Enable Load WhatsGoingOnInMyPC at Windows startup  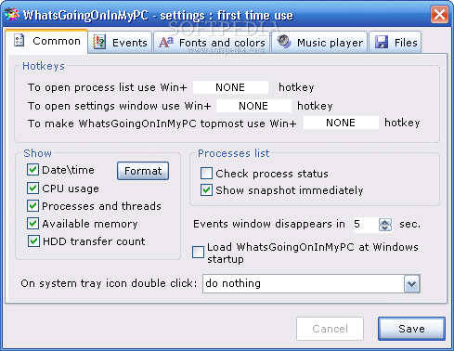coord(198,252)
